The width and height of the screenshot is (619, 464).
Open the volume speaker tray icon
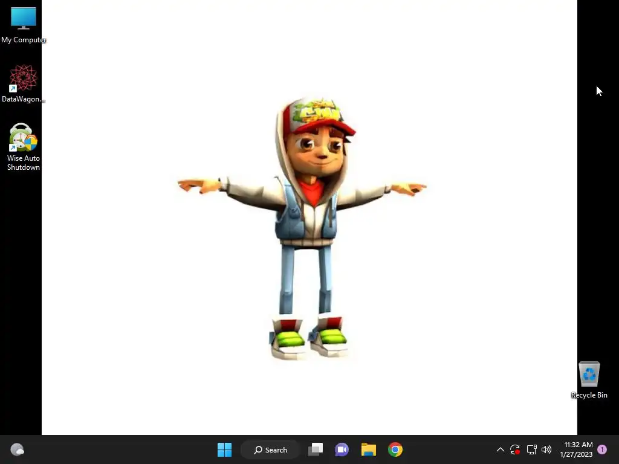coord(546,449)
